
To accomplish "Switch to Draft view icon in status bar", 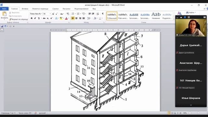I will 180,113.
